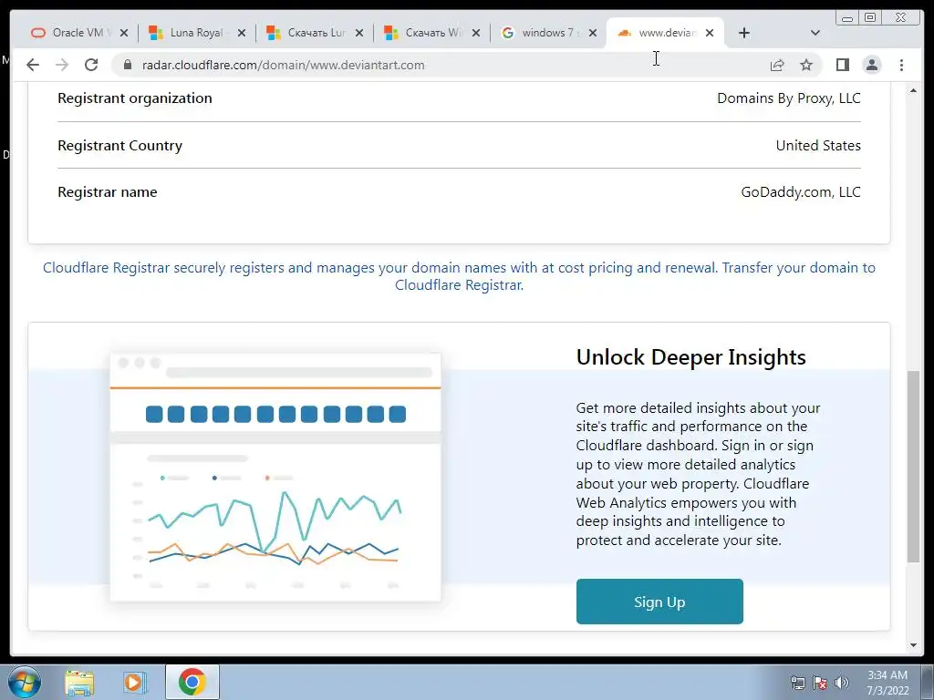
Task: Click the analytics dashboard illustration
Action: pos(275,477)
